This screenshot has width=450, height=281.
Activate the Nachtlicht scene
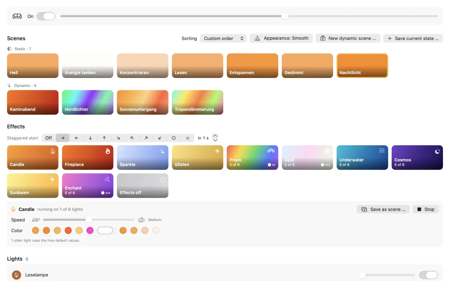(362, 66)
